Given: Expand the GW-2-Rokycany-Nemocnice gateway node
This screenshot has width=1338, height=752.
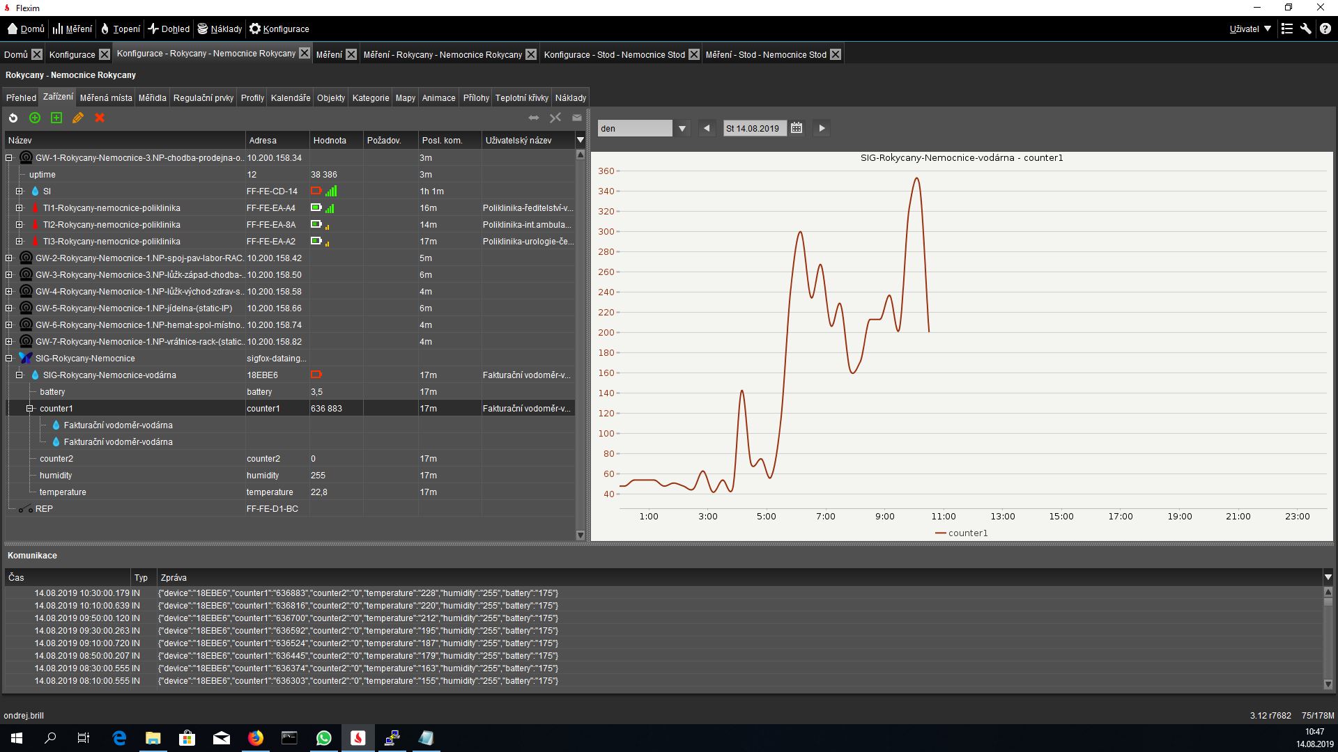Looking at the screenshot, I should pyautogui.click(x=9, y=258).
